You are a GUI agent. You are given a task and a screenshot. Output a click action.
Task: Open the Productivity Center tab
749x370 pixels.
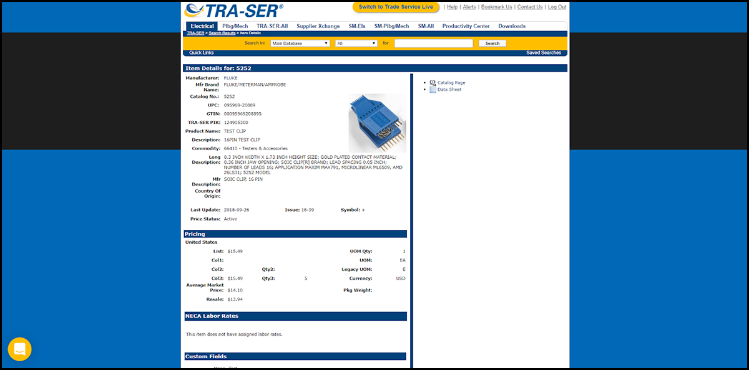(466, 26)
